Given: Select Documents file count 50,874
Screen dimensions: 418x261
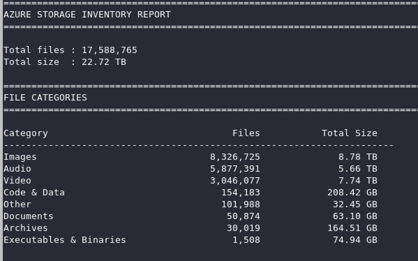Looking at the screenshot, I should (243, 216).
